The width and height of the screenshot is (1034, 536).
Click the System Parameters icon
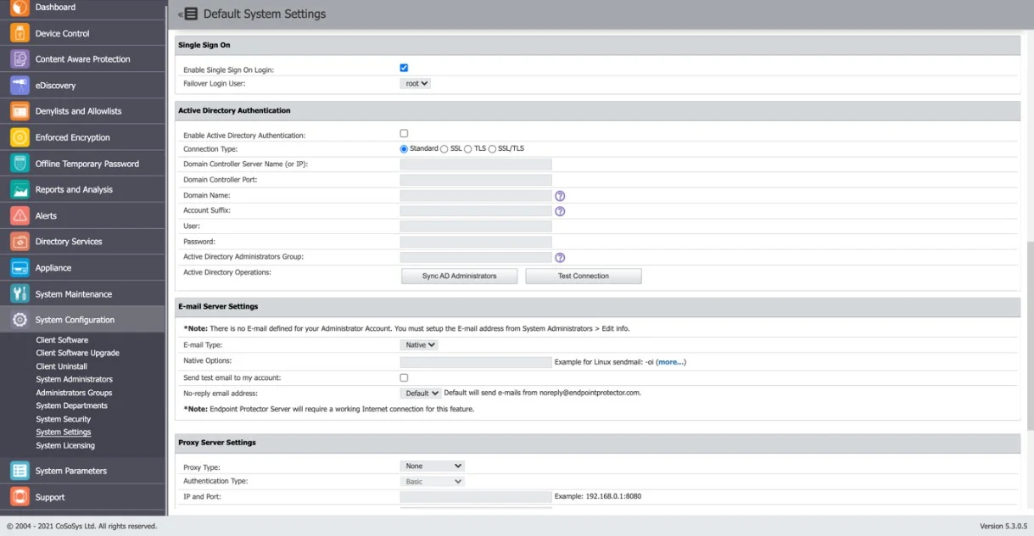coord(20,471)
